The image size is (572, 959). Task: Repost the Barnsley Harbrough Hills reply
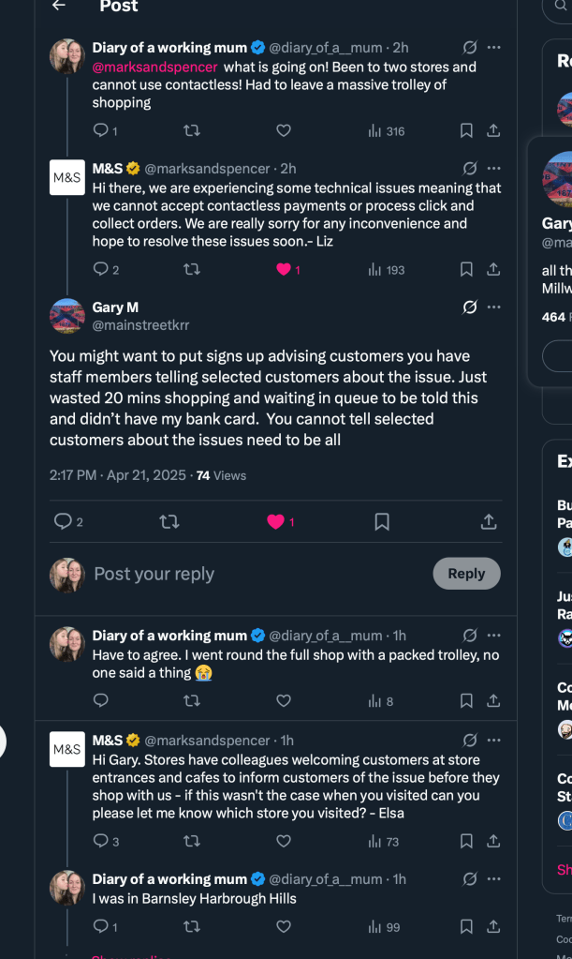[x=192, y=926]
